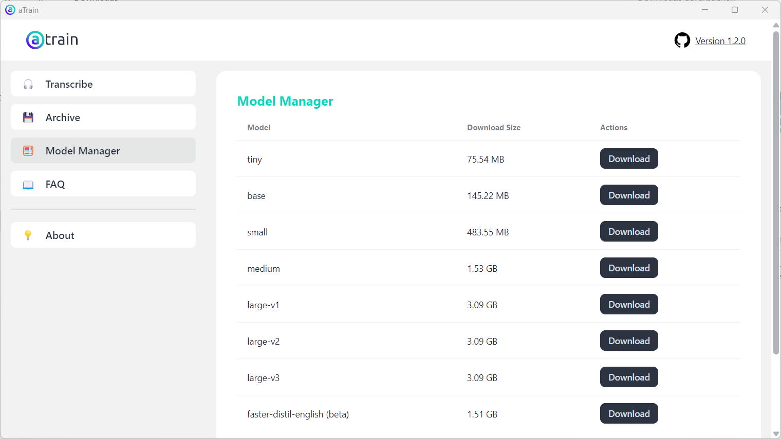The image size is (781, 439).
Task: Select Model Manager in the sidebar
Action: point(103,150)
